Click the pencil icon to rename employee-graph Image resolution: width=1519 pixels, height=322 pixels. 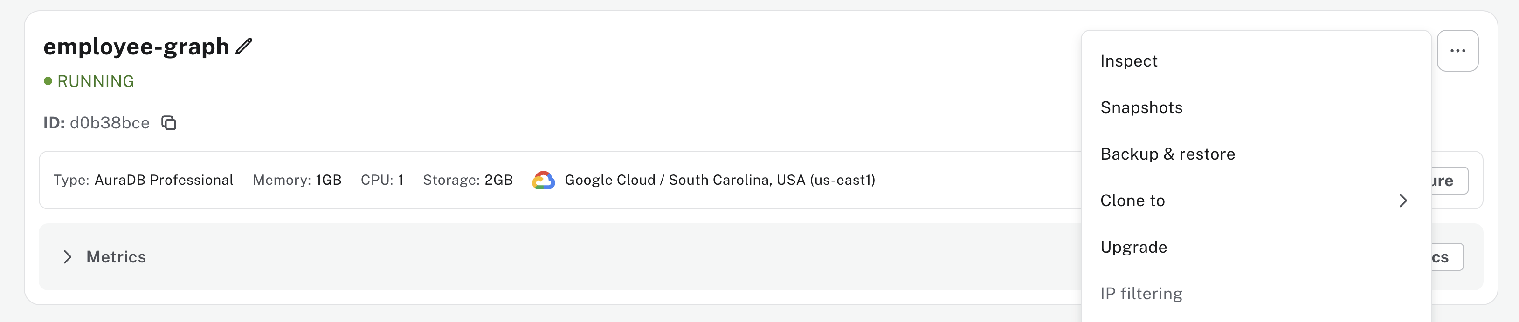(244, 47)
